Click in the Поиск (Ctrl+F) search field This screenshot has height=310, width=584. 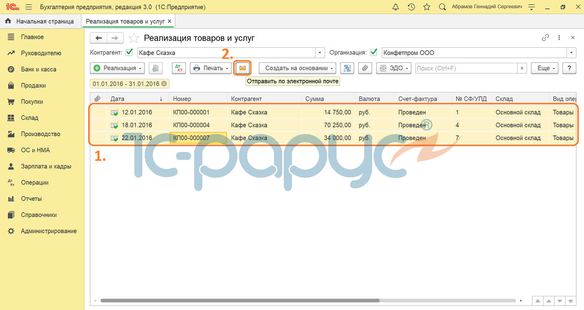466,68
